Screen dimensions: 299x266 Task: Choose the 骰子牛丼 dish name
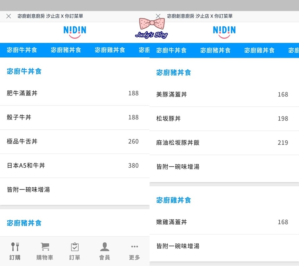click(x=19, y=117)
